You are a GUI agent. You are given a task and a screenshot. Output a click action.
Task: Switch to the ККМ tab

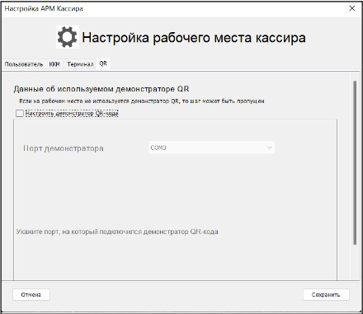tap(54, 64)
